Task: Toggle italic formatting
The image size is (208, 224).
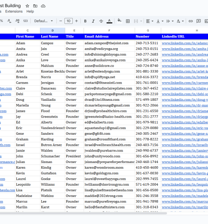Action: (93, 21)
